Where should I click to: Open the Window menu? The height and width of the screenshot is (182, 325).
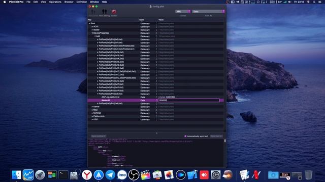[94, 2]
